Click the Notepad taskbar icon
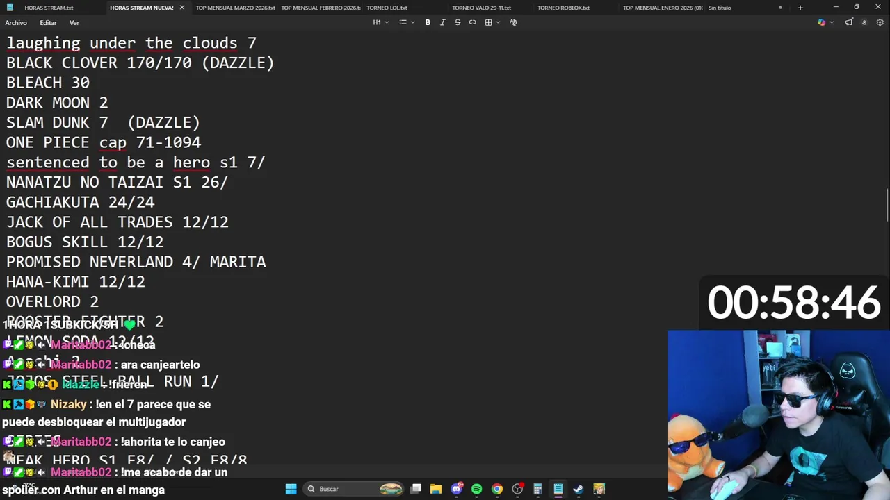The image size is (890, 500). (x=558, y=489)
